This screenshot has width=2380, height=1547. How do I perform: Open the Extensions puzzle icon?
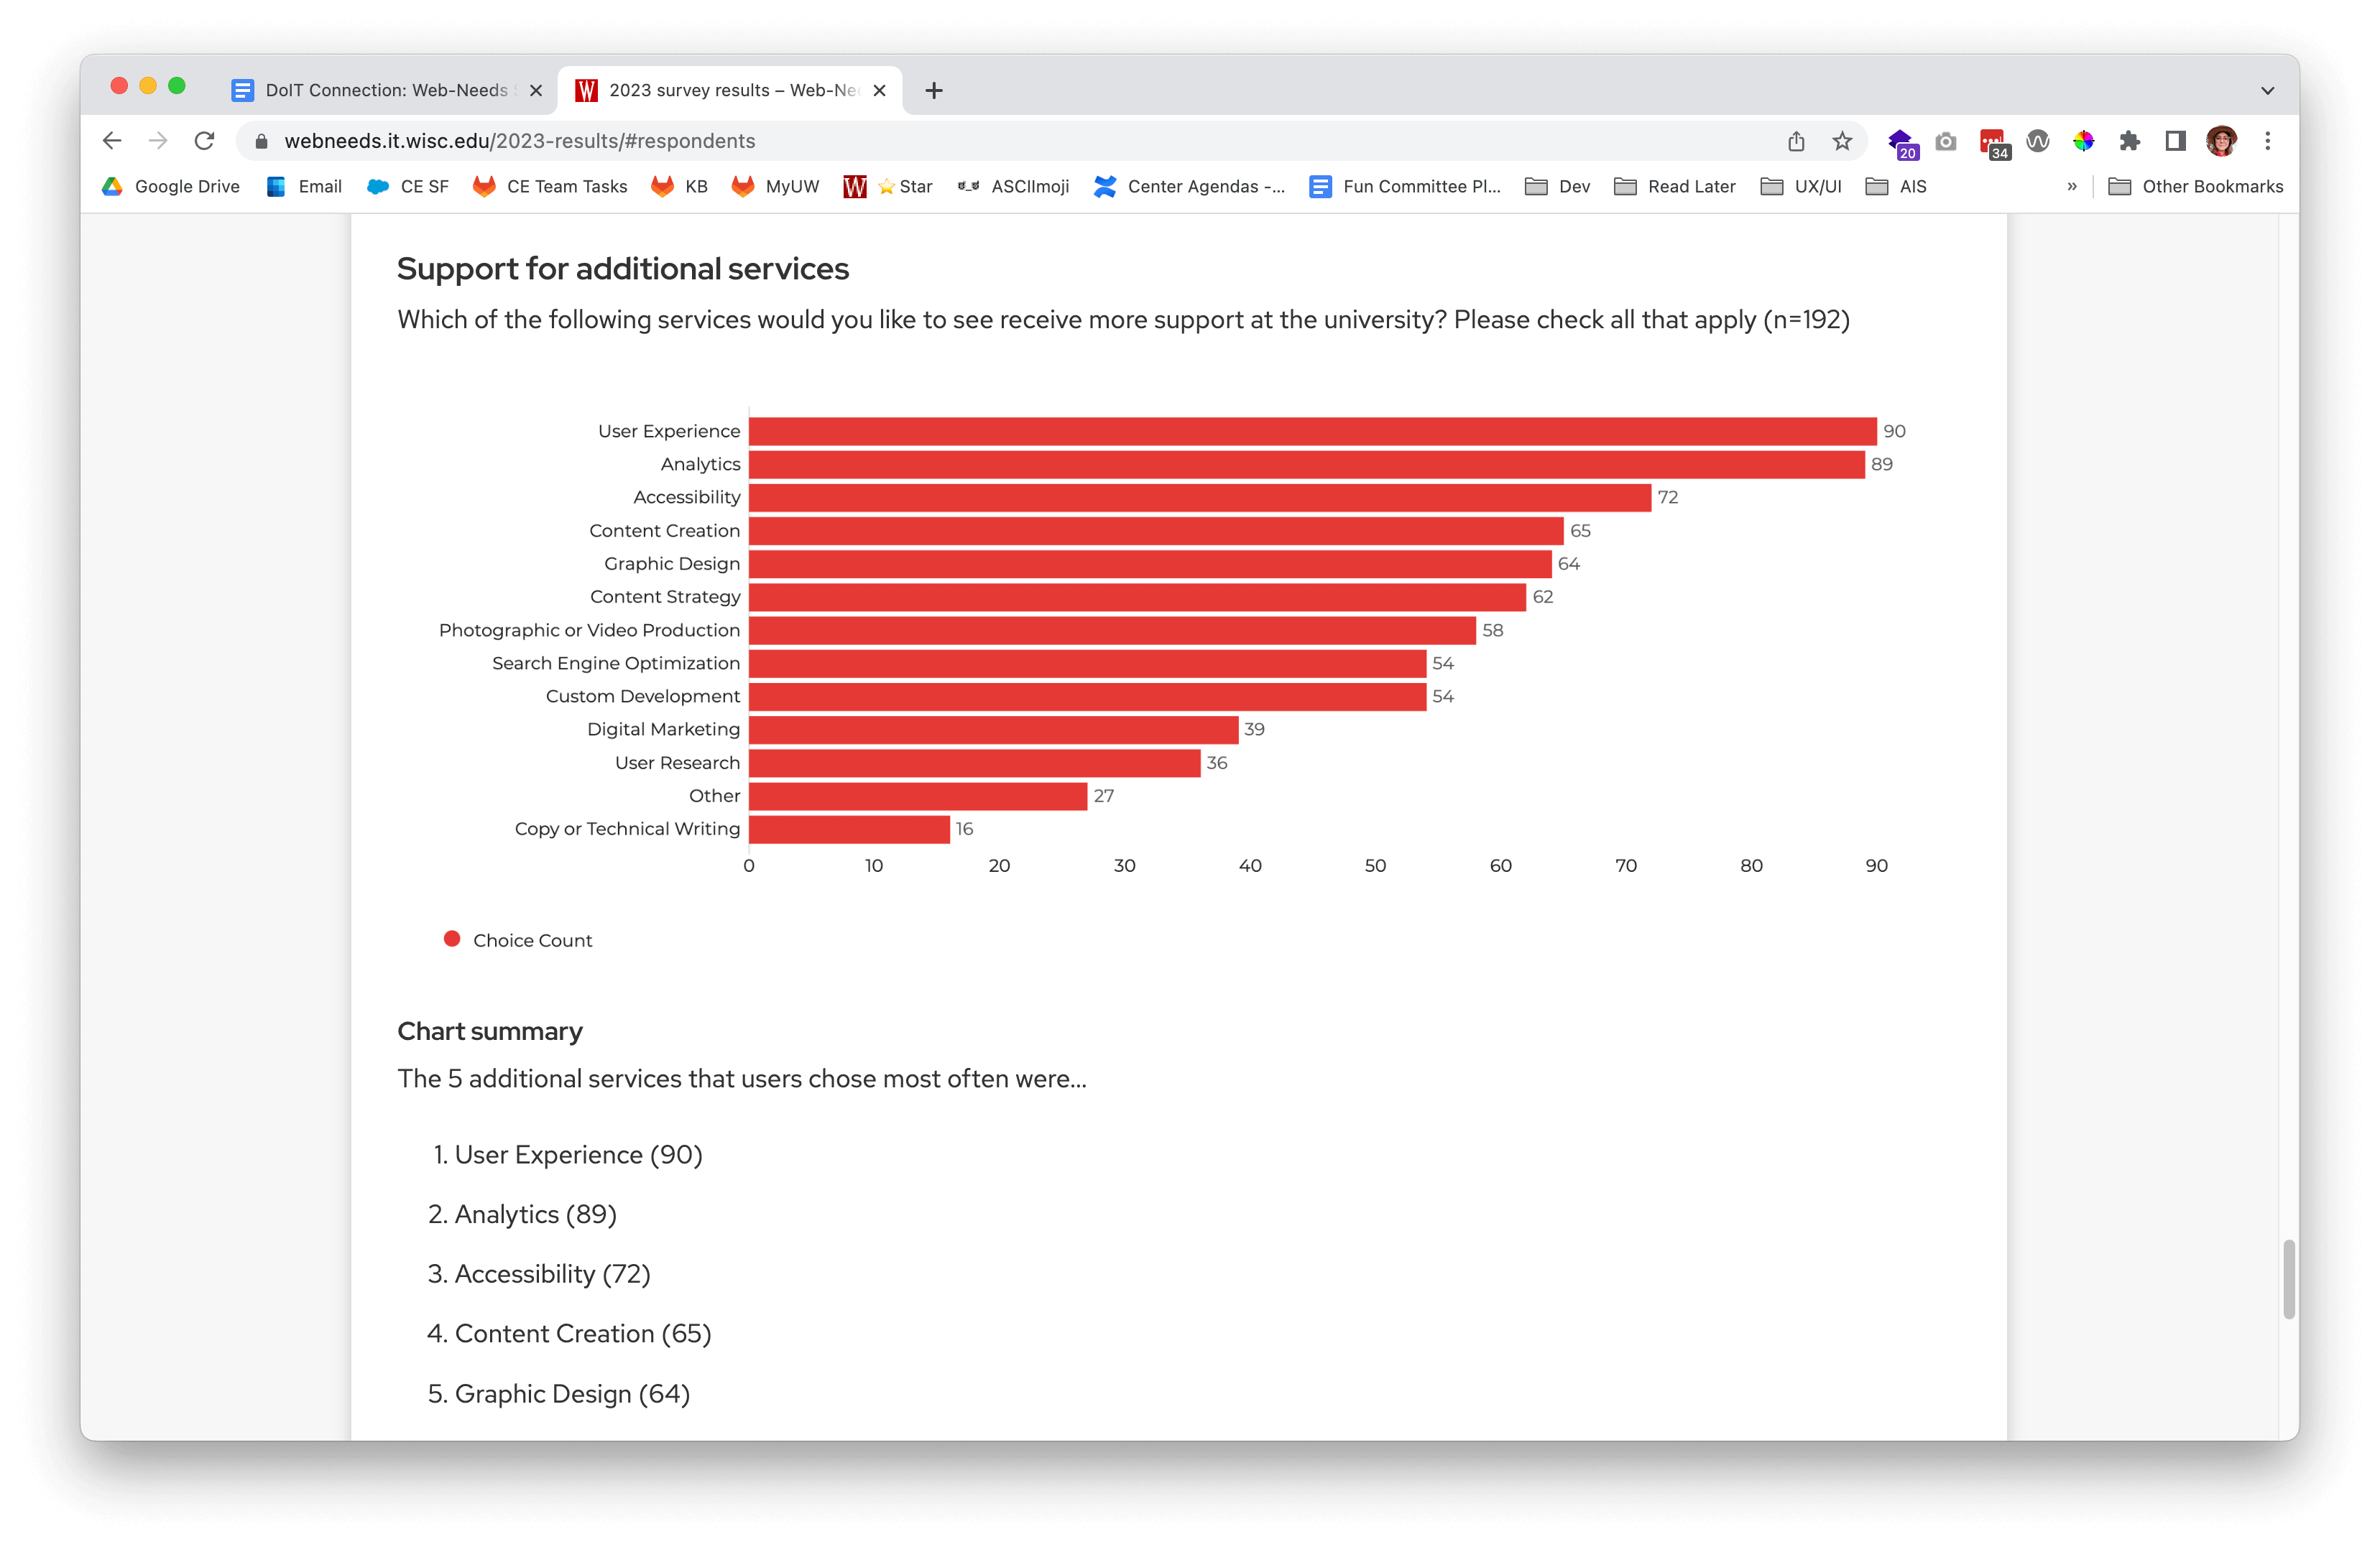(2129, 141)
